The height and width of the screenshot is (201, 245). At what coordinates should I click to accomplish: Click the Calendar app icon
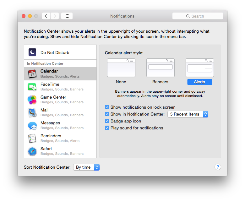click(x=32, y=74)
